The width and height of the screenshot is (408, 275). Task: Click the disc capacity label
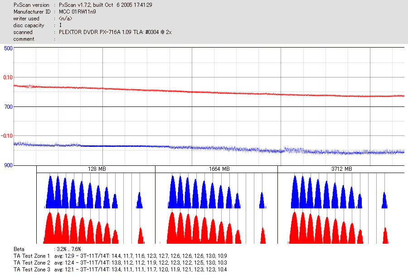pos(29,25)
